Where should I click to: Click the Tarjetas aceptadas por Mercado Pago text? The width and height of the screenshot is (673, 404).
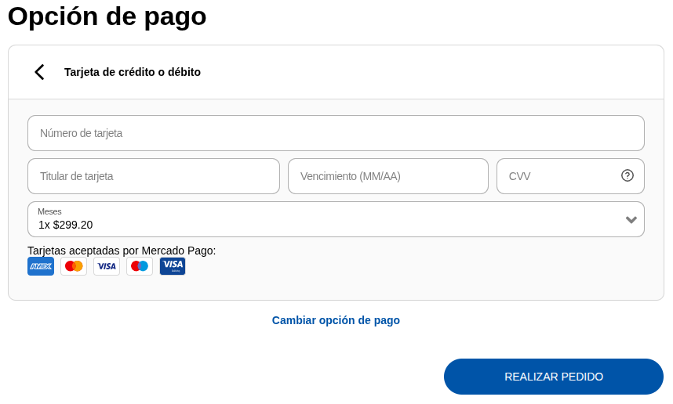(122, 251)
